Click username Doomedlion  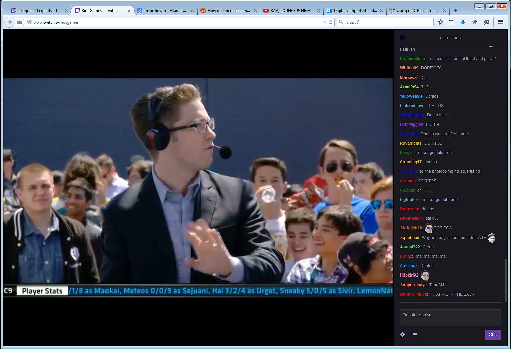412,218
